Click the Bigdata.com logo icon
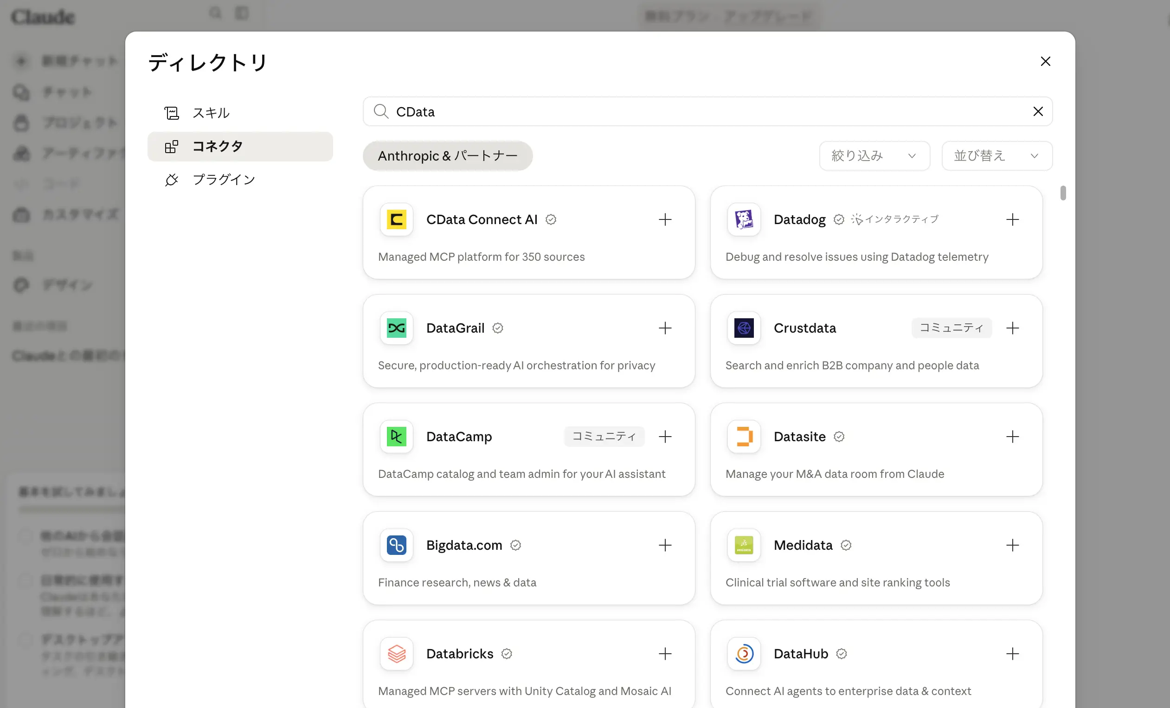The image size is (1170, 708). coord(397,545)
